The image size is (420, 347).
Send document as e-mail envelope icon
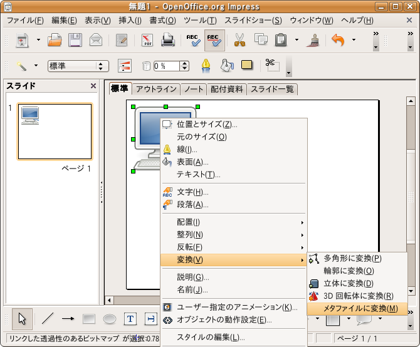[96, 40]
